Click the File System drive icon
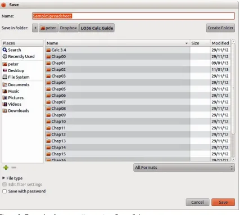The width and height of the screenshot is (240, 215). [5, 77]
